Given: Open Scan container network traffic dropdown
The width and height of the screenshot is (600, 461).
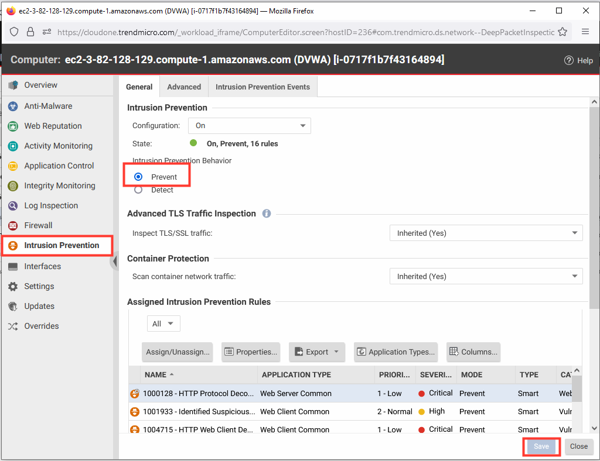Looking at the screenshot, I should tap(486, 277).
